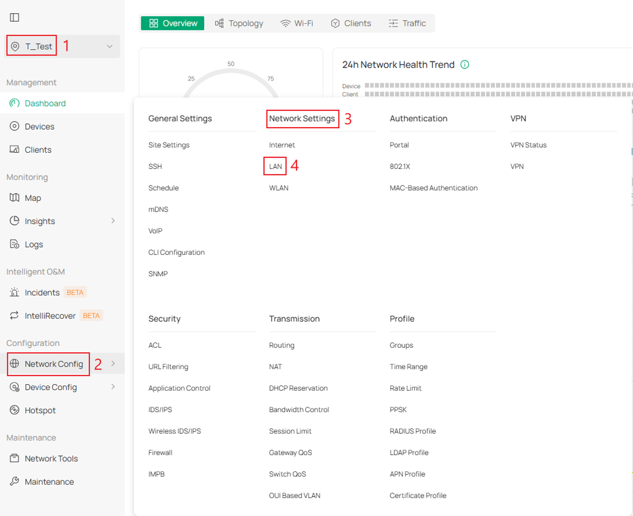Open RADIUS Profile
The width and height of the screenshot is (633, 516).
413,431
